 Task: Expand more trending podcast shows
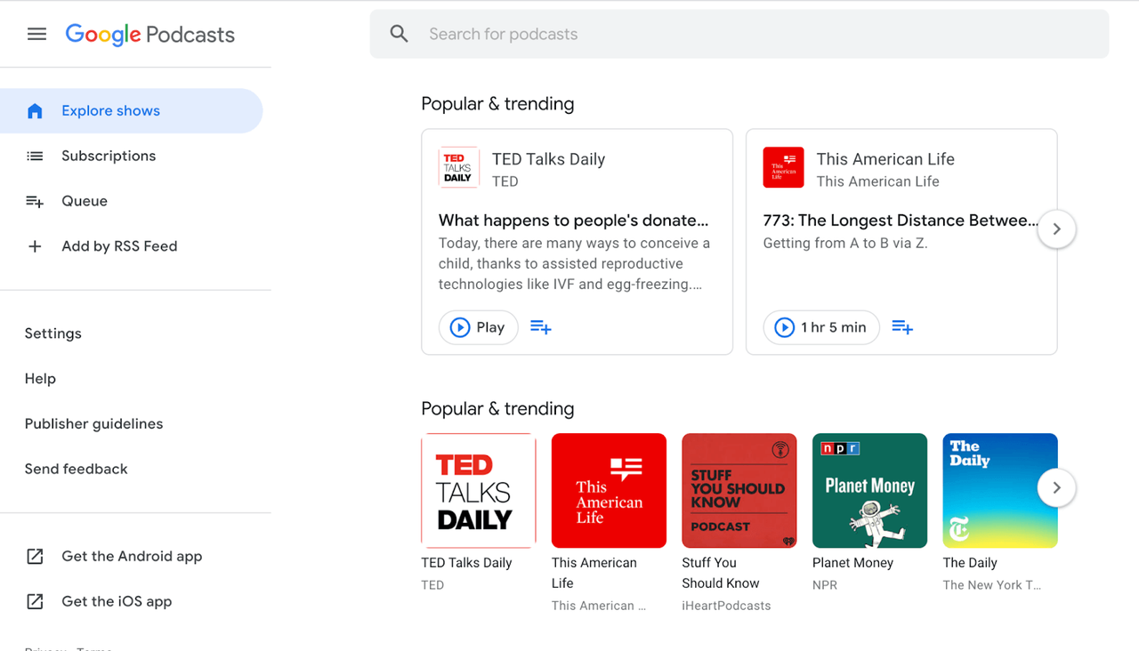[1056, 487]
